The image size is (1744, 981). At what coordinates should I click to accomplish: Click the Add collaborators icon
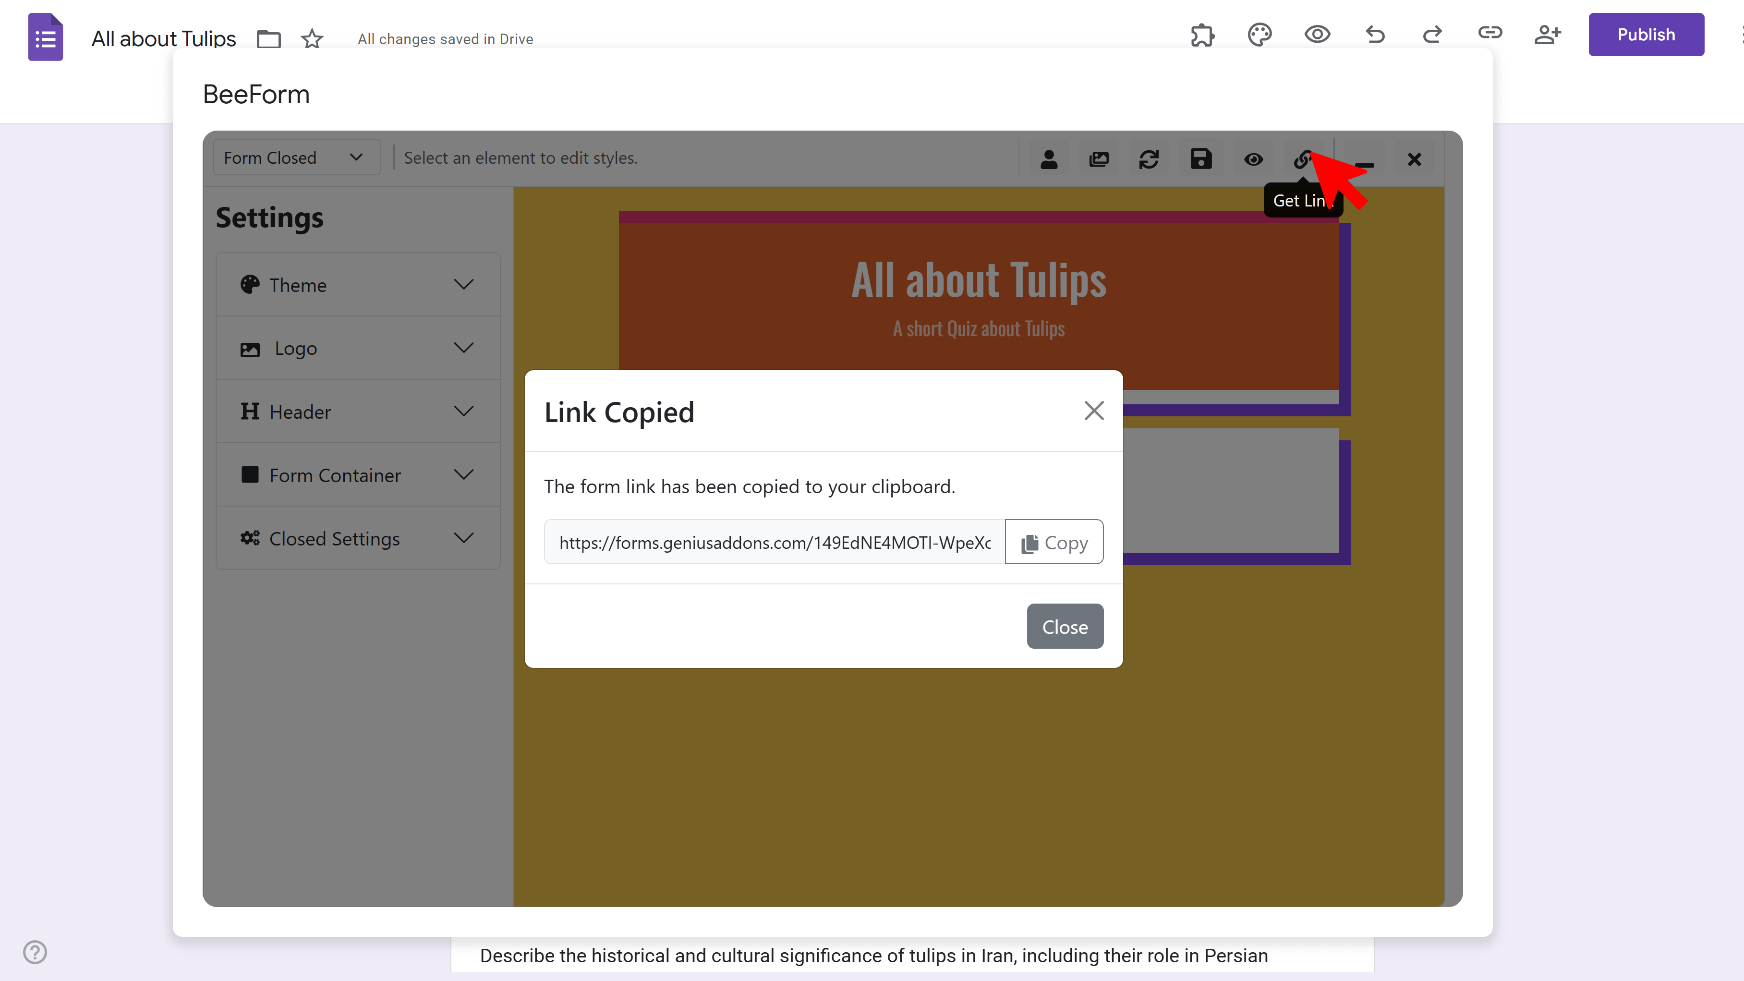pos(1549,35)
